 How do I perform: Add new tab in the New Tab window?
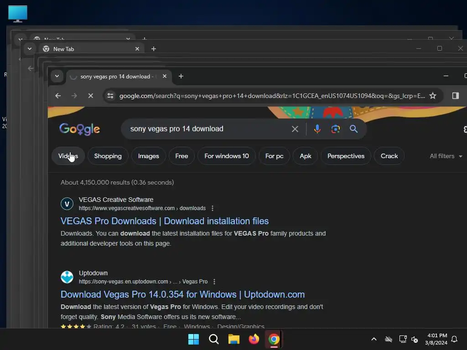(x=153, y=49)
